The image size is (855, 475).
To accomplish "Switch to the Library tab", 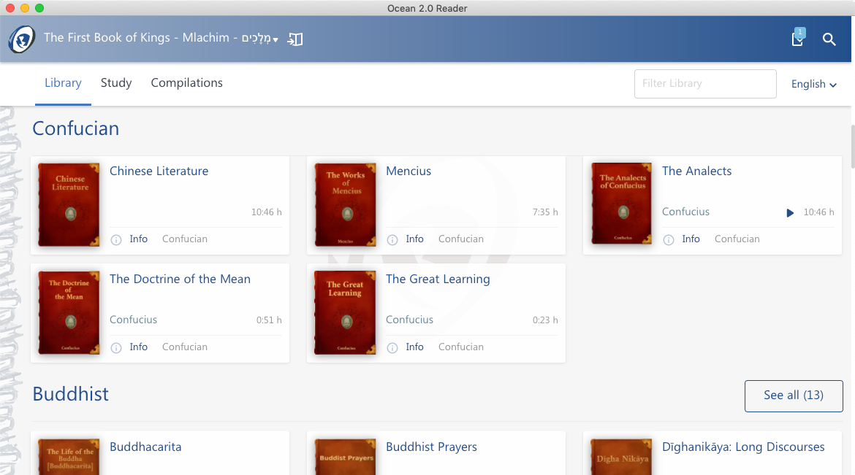I will point(63,82).
